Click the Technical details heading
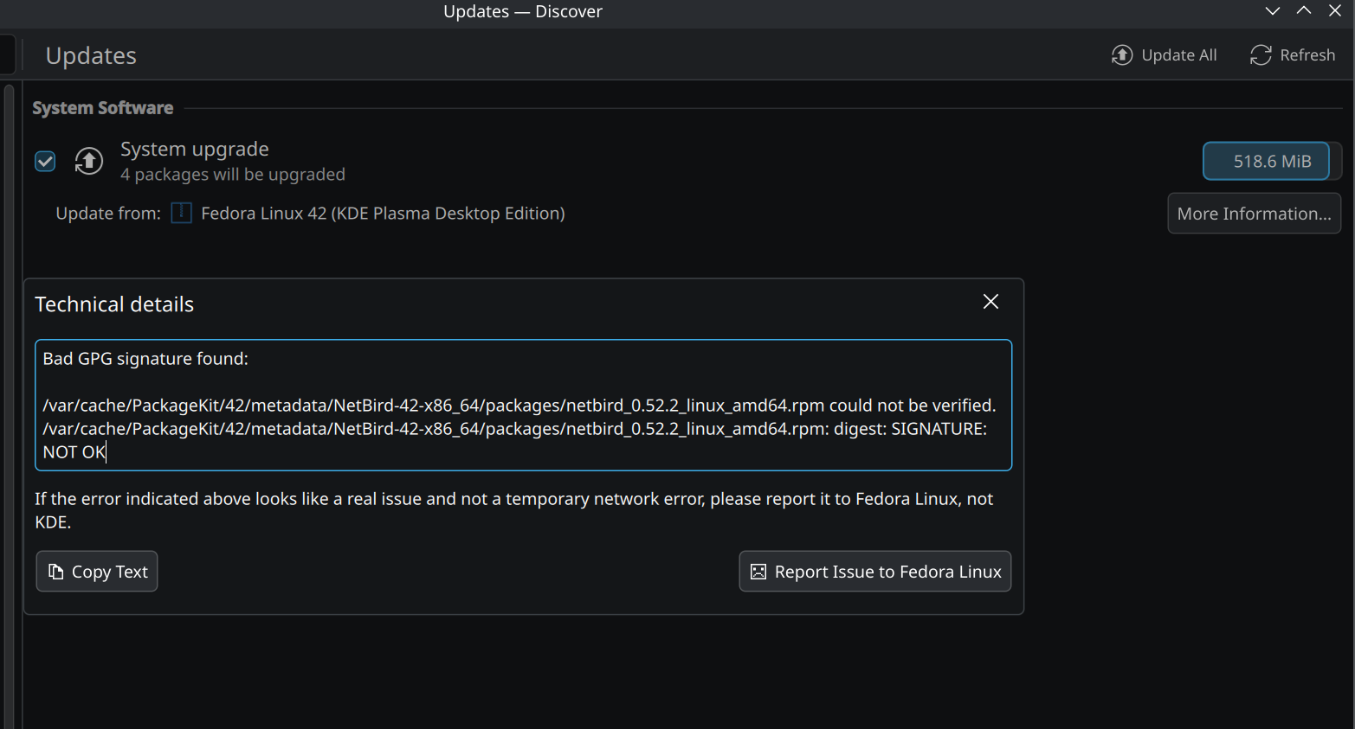 pyautogui.click(x=114, y=304)
